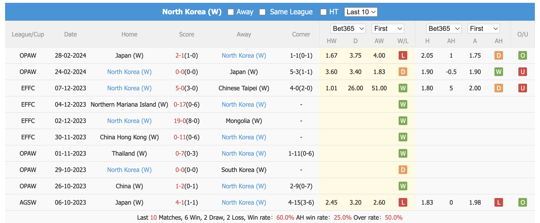Image resolution: width=540 pixels, height=223 pixels.
Task: Click handicap value -0.5 on 24-02-2024
Action: tap(451, 72)
